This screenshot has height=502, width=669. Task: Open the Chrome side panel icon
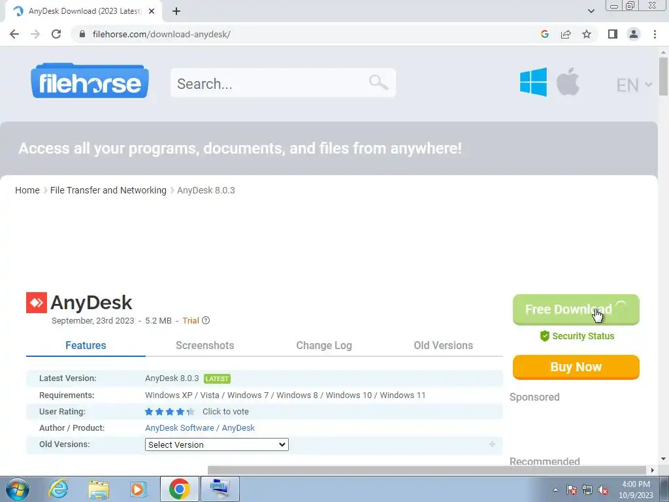613,34
